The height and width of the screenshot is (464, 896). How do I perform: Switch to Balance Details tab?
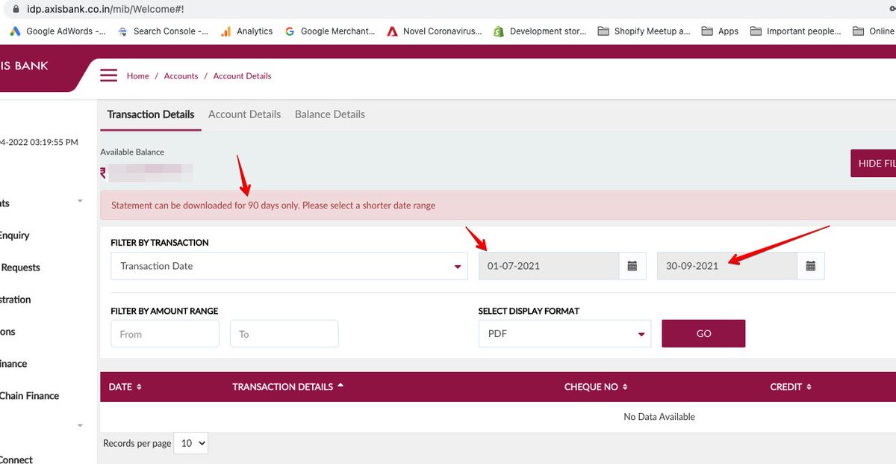click(330, 114)
